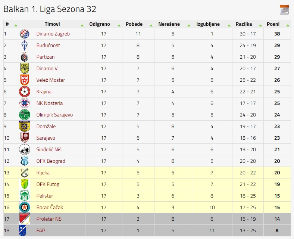Open the Budućnost team link
The width and height of the screenshot is (294, 239).
48,46
